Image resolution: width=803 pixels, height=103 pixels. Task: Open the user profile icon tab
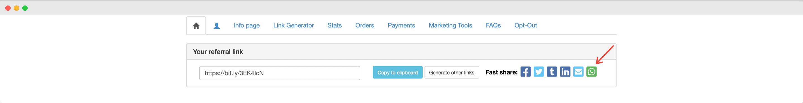[x=217, y=26]
